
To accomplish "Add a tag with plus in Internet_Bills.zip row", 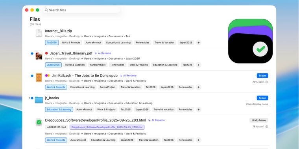I will (x=199, y=43).
